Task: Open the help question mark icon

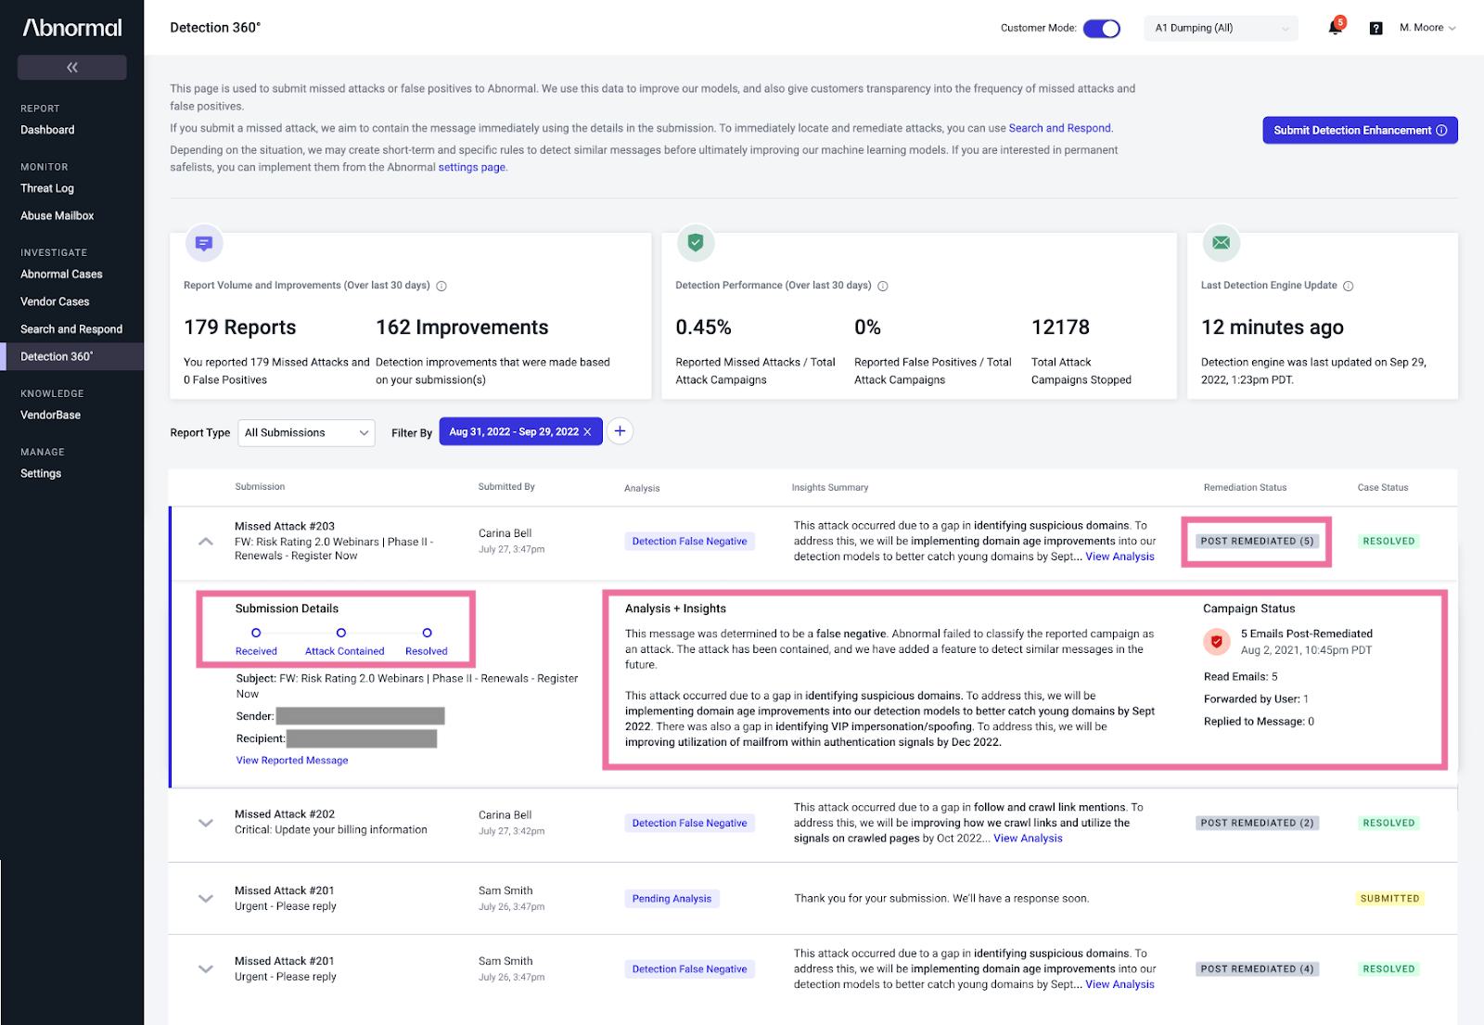Action: click(x=1376, y=28)
